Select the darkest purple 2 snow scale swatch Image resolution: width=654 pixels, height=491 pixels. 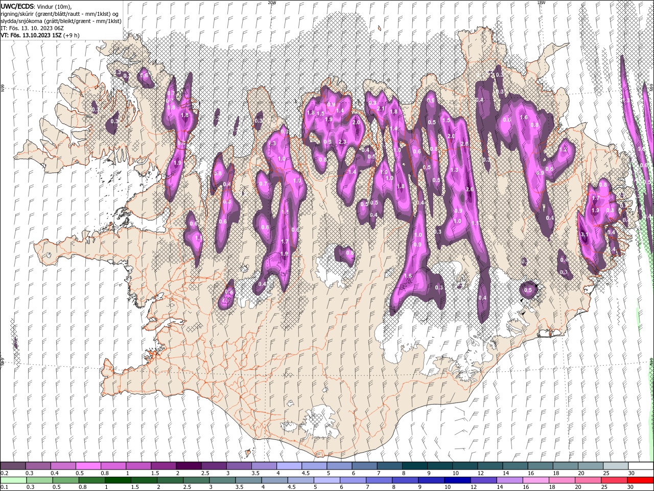(188, 466)
